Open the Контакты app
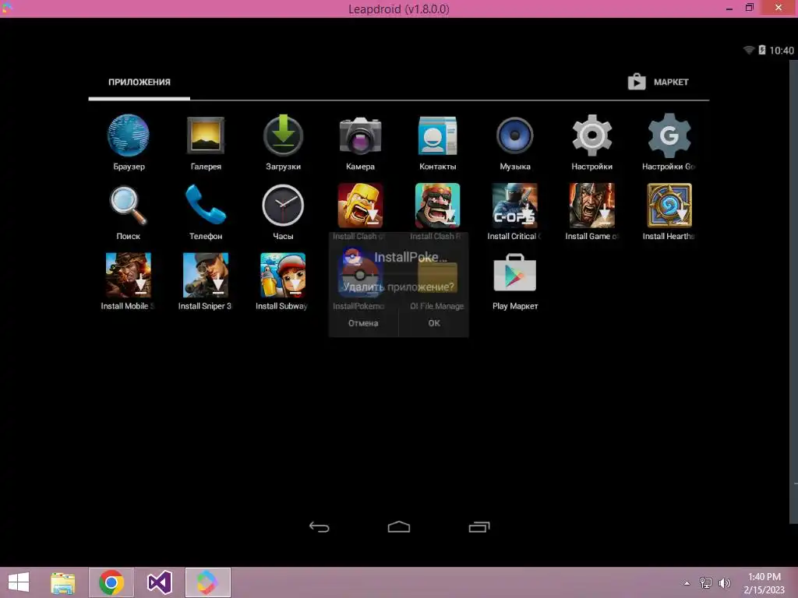The height and width of the screenshot is (598, 798). (x=438, y=135)
